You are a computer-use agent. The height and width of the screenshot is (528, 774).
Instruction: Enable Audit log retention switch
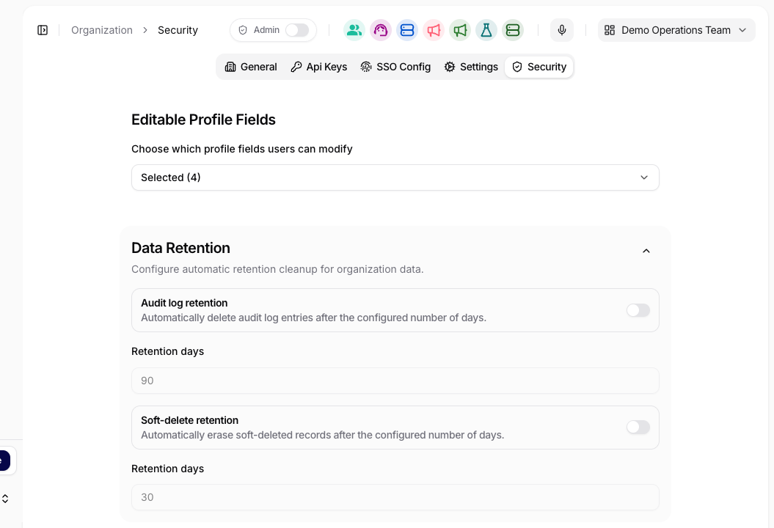click(638, 310)
